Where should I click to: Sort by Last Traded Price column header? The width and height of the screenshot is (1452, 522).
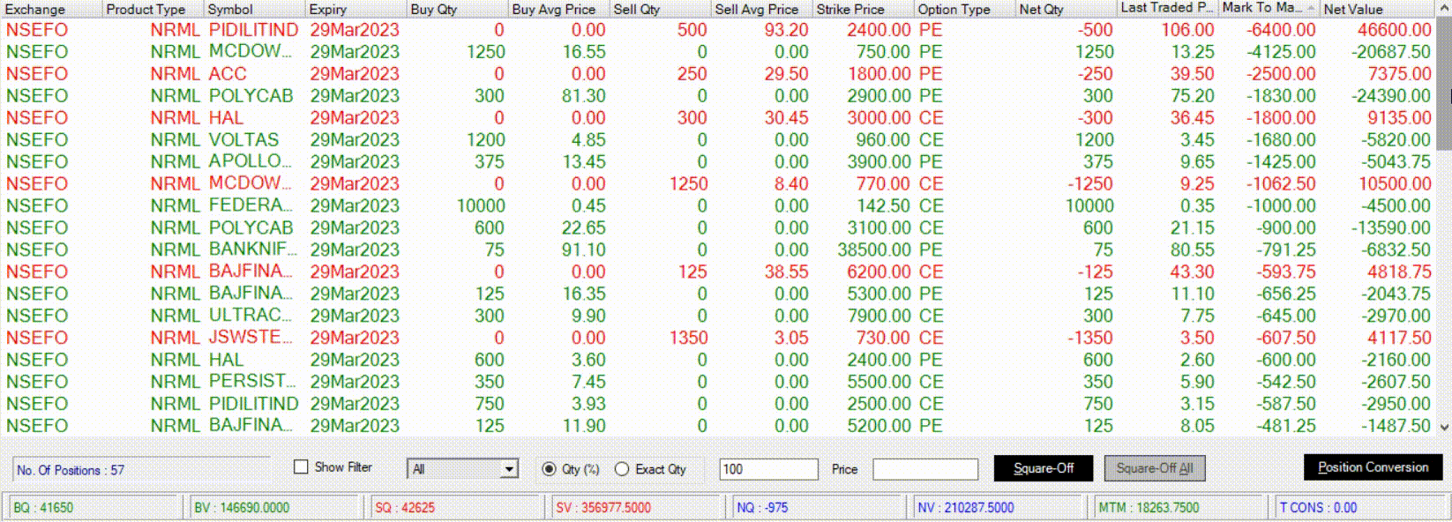click(1168, 9)
